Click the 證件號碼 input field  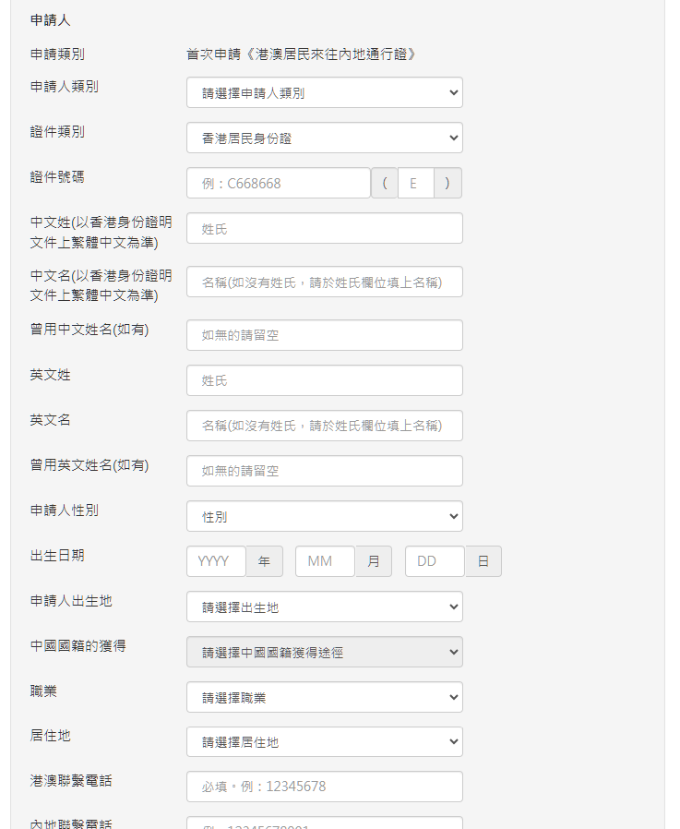pos(278,183)
